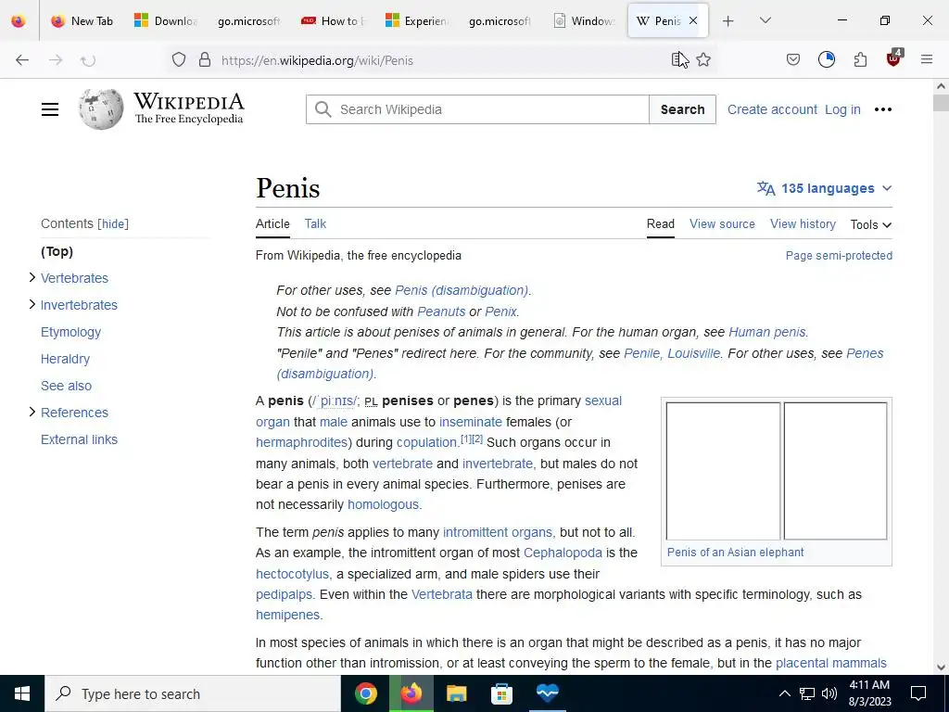Screen dimensions: 949x712
Task: Open Windows Start menu
Action: click(x=22, y=693)
